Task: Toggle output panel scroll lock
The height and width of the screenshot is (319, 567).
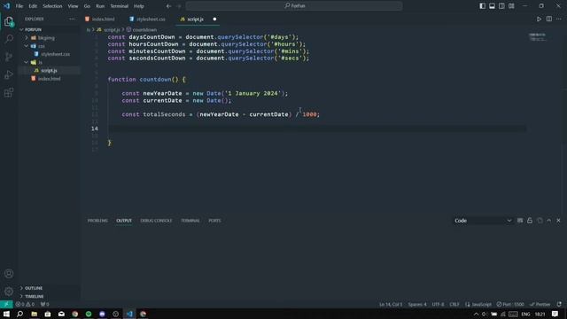Action: [x=530, y=221]
